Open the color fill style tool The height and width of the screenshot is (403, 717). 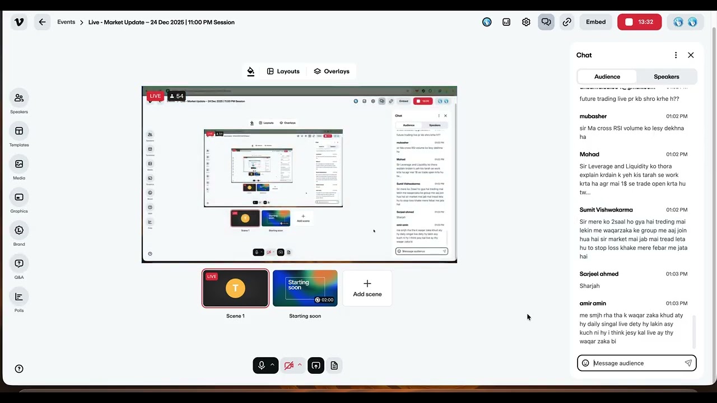click(250, 71)
